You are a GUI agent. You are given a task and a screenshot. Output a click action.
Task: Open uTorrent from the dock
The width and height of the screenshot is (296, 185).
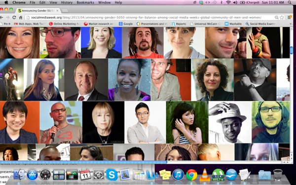pyautogui.click(x=218, y=175)
